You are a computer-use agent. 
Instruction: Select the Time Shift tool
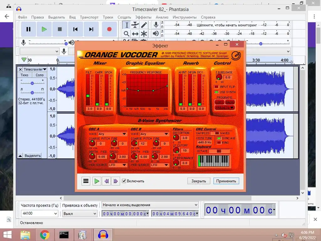click(135, 34)
